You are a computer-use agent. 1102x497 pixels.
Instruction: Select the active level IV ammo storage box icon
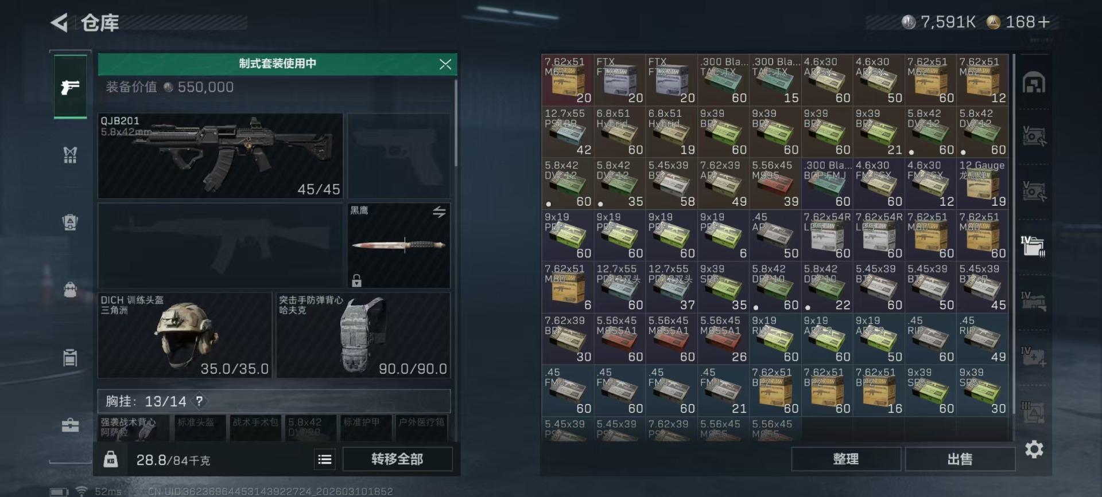tap(1033, 246)
